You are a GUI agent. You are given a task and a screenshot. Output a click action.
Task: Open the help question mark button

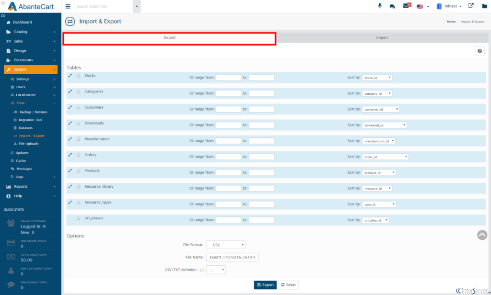479,51
